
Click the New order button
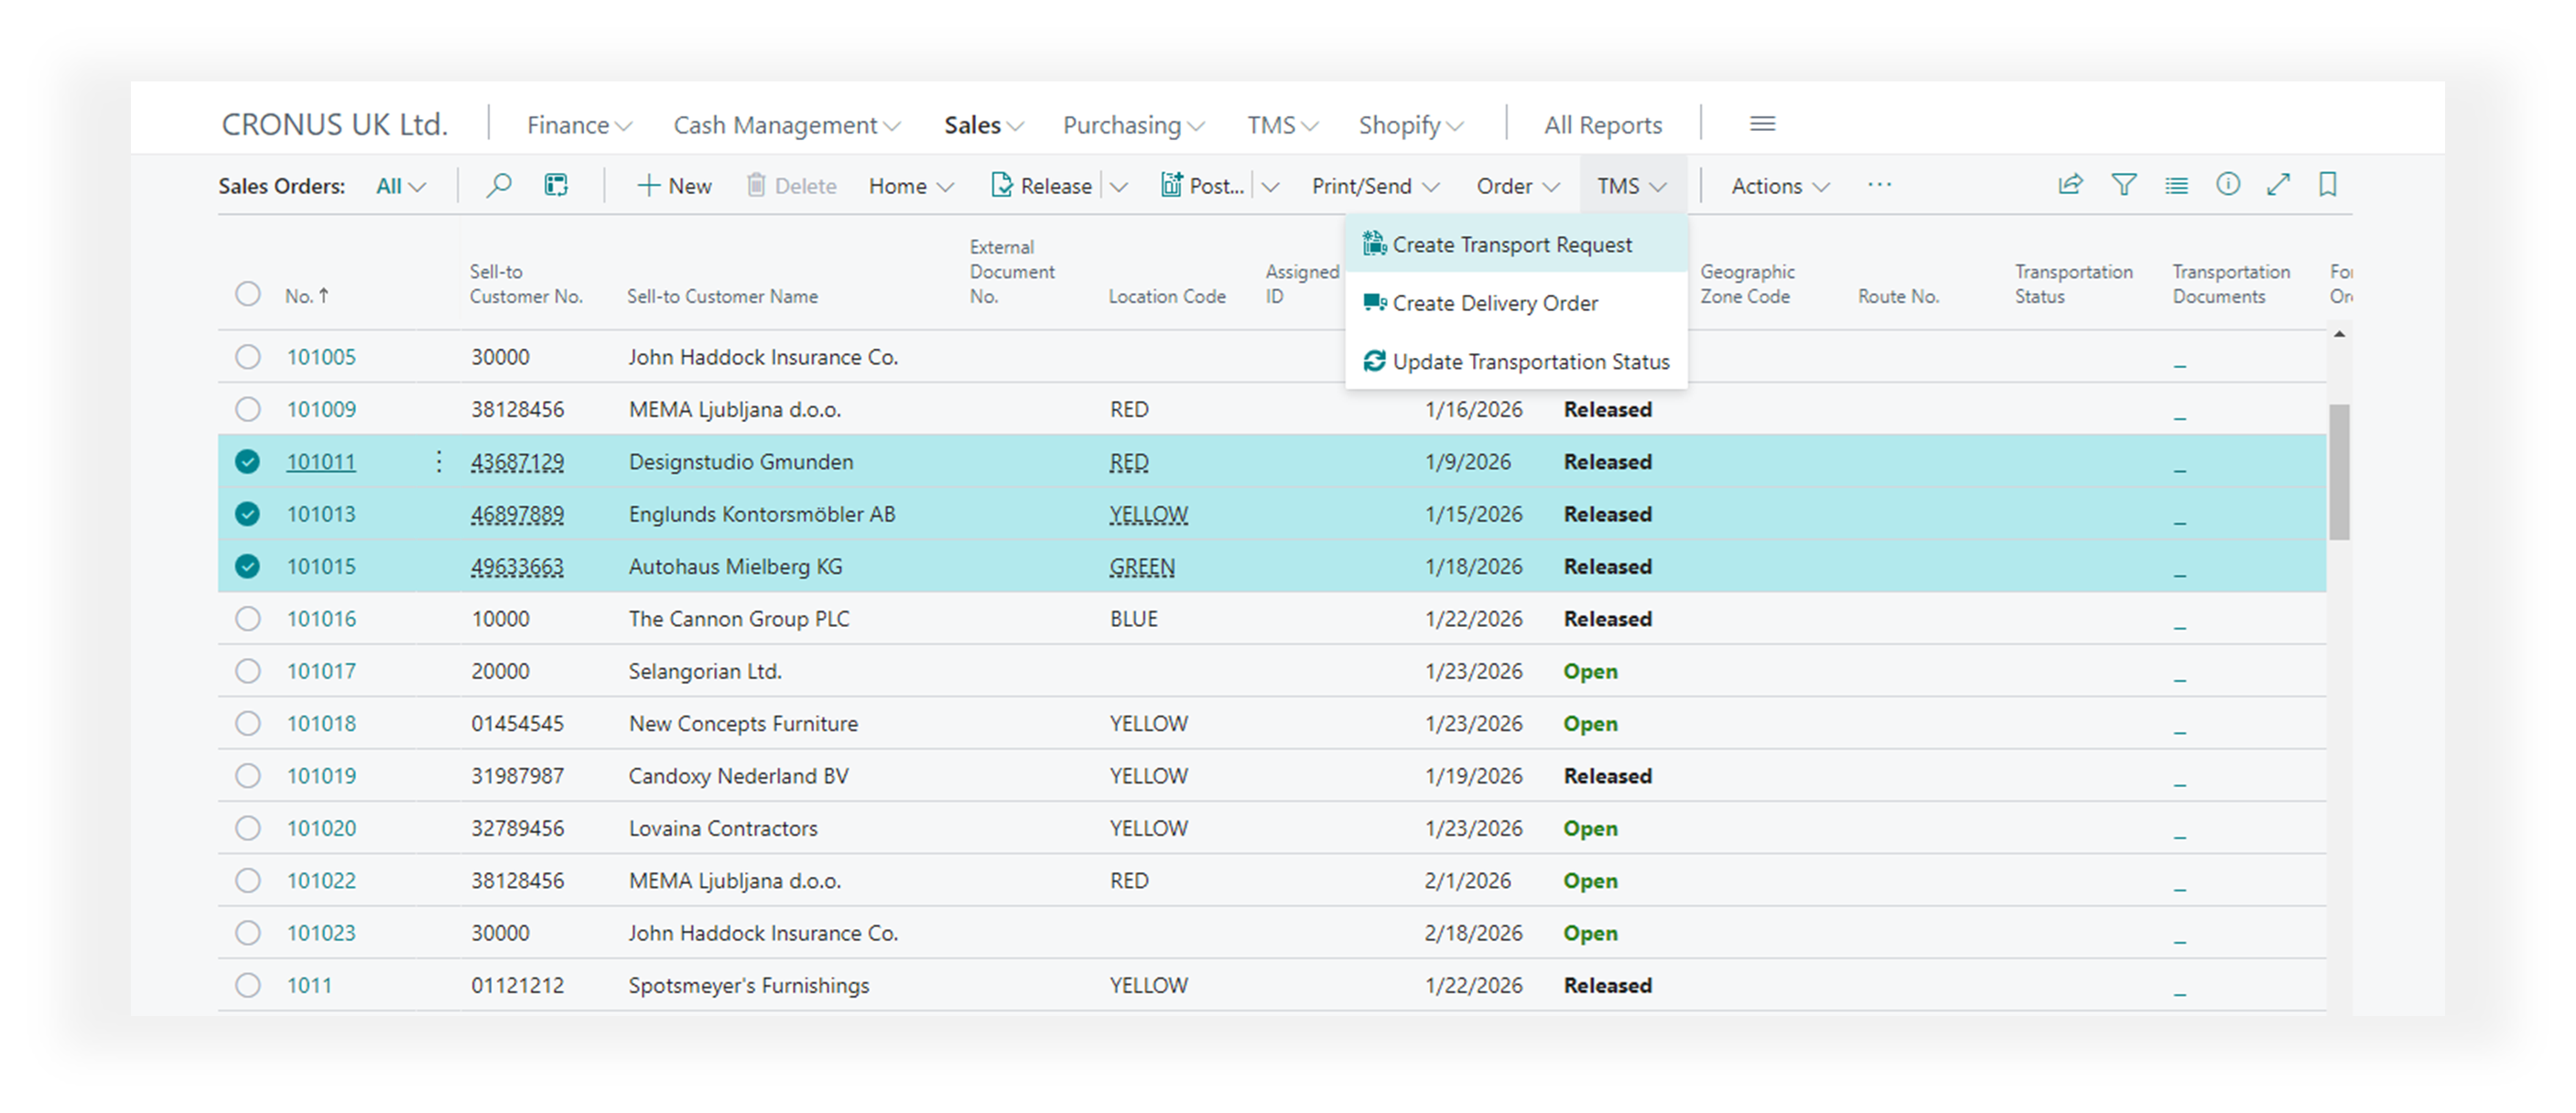coord(675,186)
